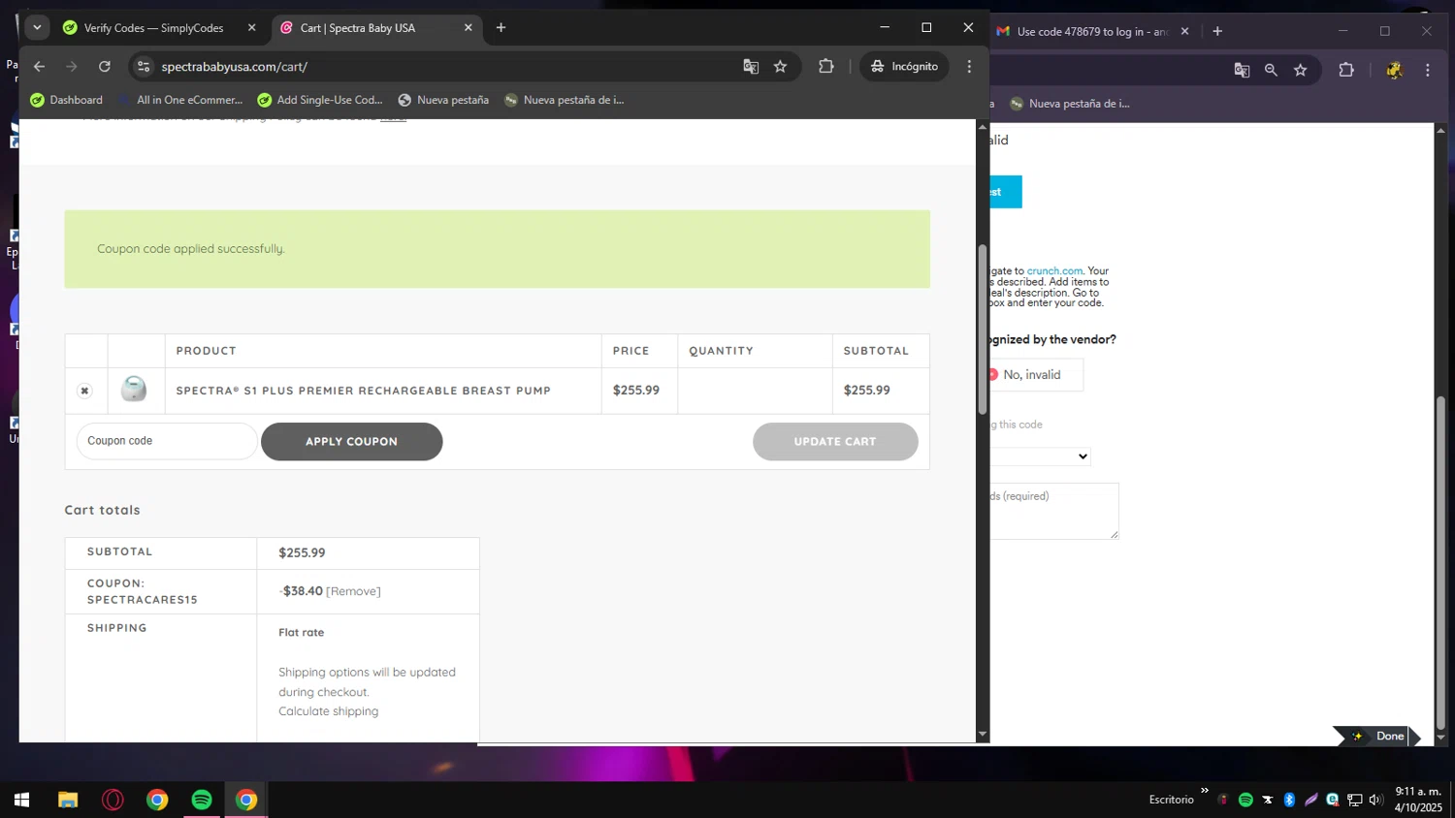The height and width of the screenshot is (818, 1455).
Task: Click the Gmail window page scrollbar
Action: coord(1440,562)
